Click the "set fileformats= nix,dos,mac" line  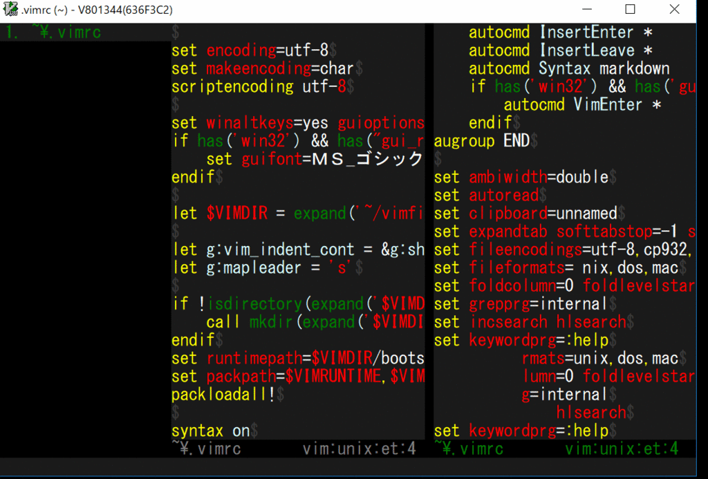tap(560, 267)
